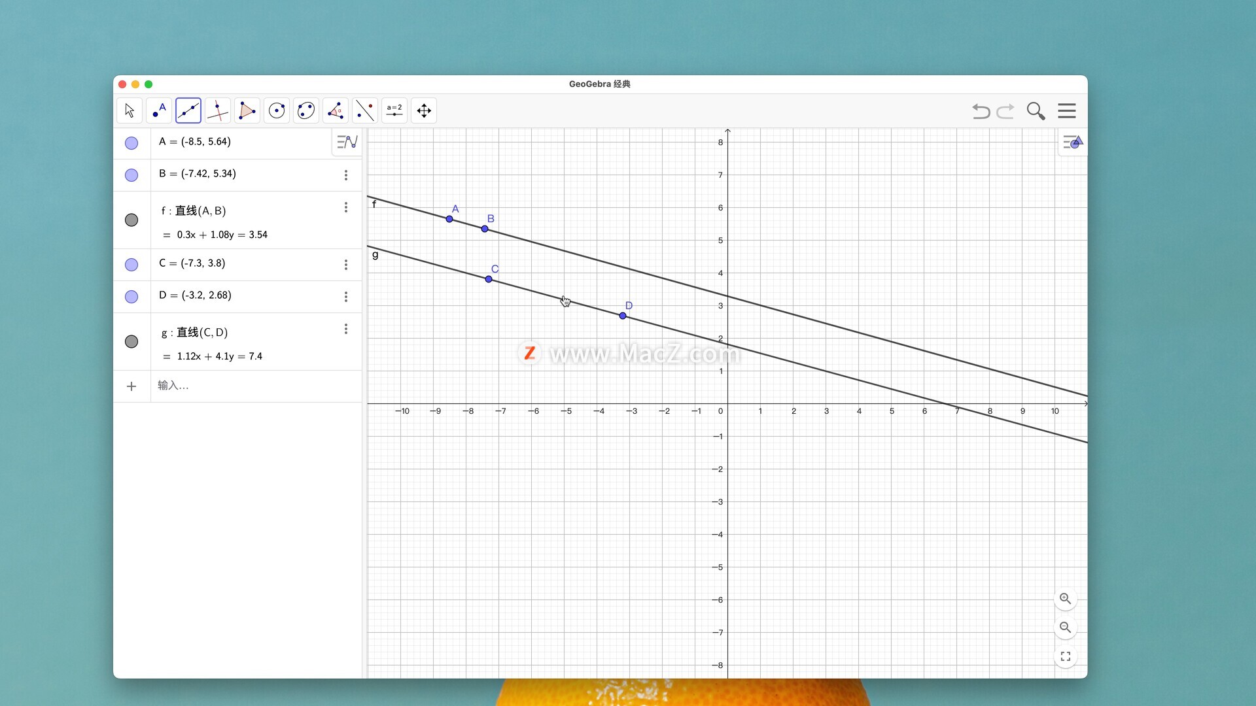
Task: Select equation 1.12x + 4.1y = 7.4
Action: [220, 356]
